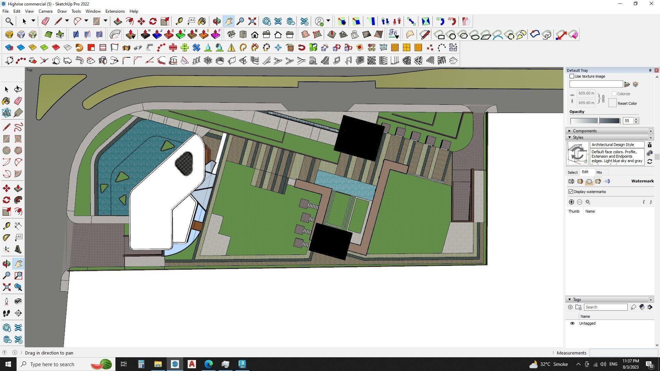Select the Paint Bucket tool in left toolbar
This screenshot has height=371, width=660.
6,101
